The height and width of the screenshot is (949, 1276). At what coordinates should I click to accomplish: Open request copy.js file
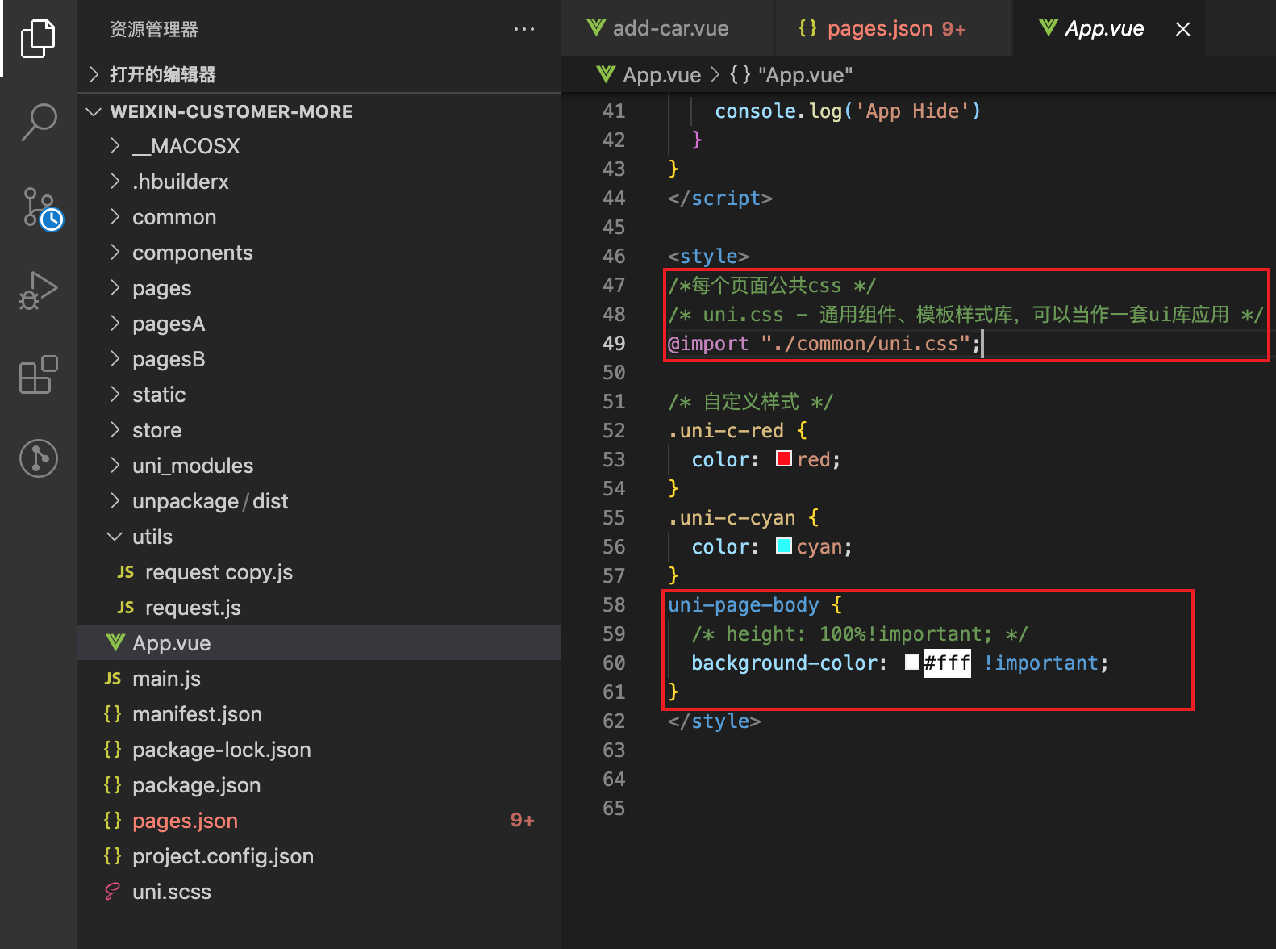coord(319,572)
